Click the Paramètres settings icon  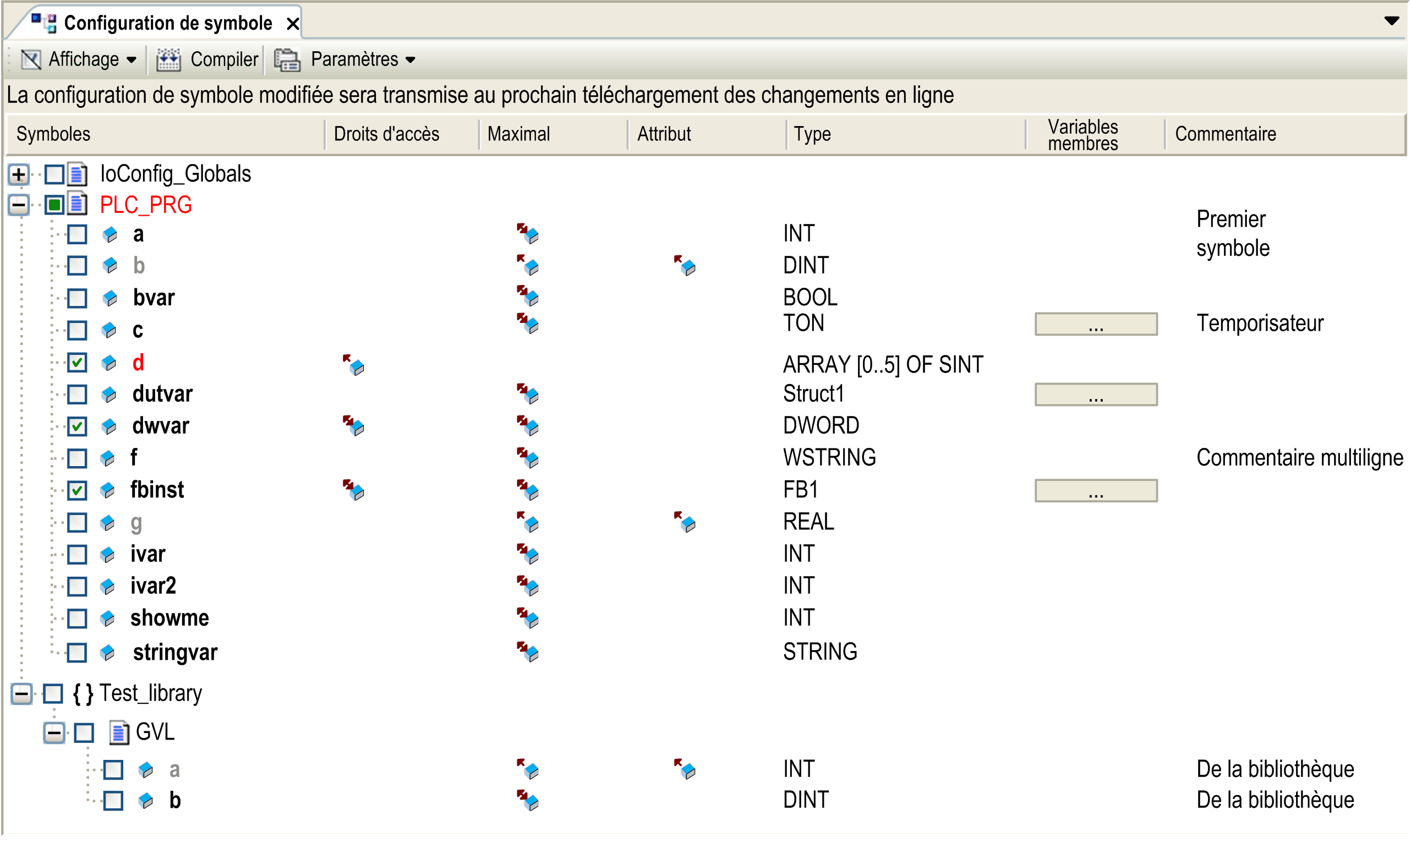click(287, 59)
